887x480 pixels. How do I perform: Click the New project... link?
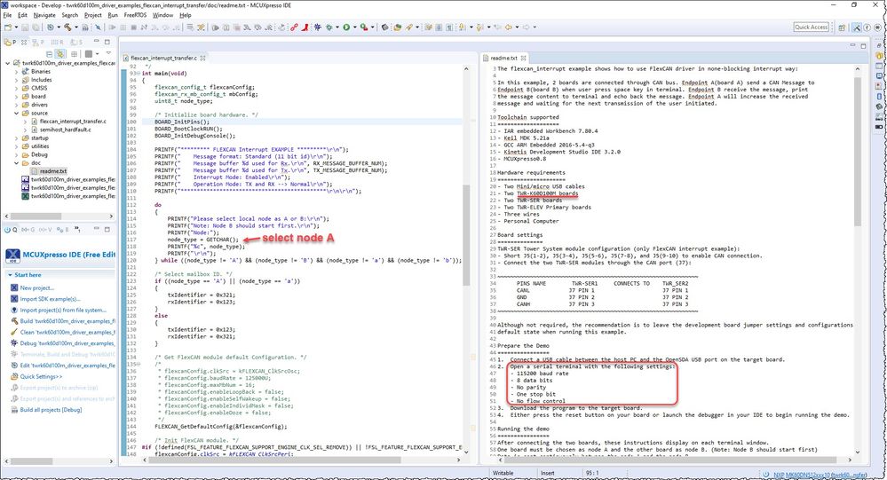[36, 287]
